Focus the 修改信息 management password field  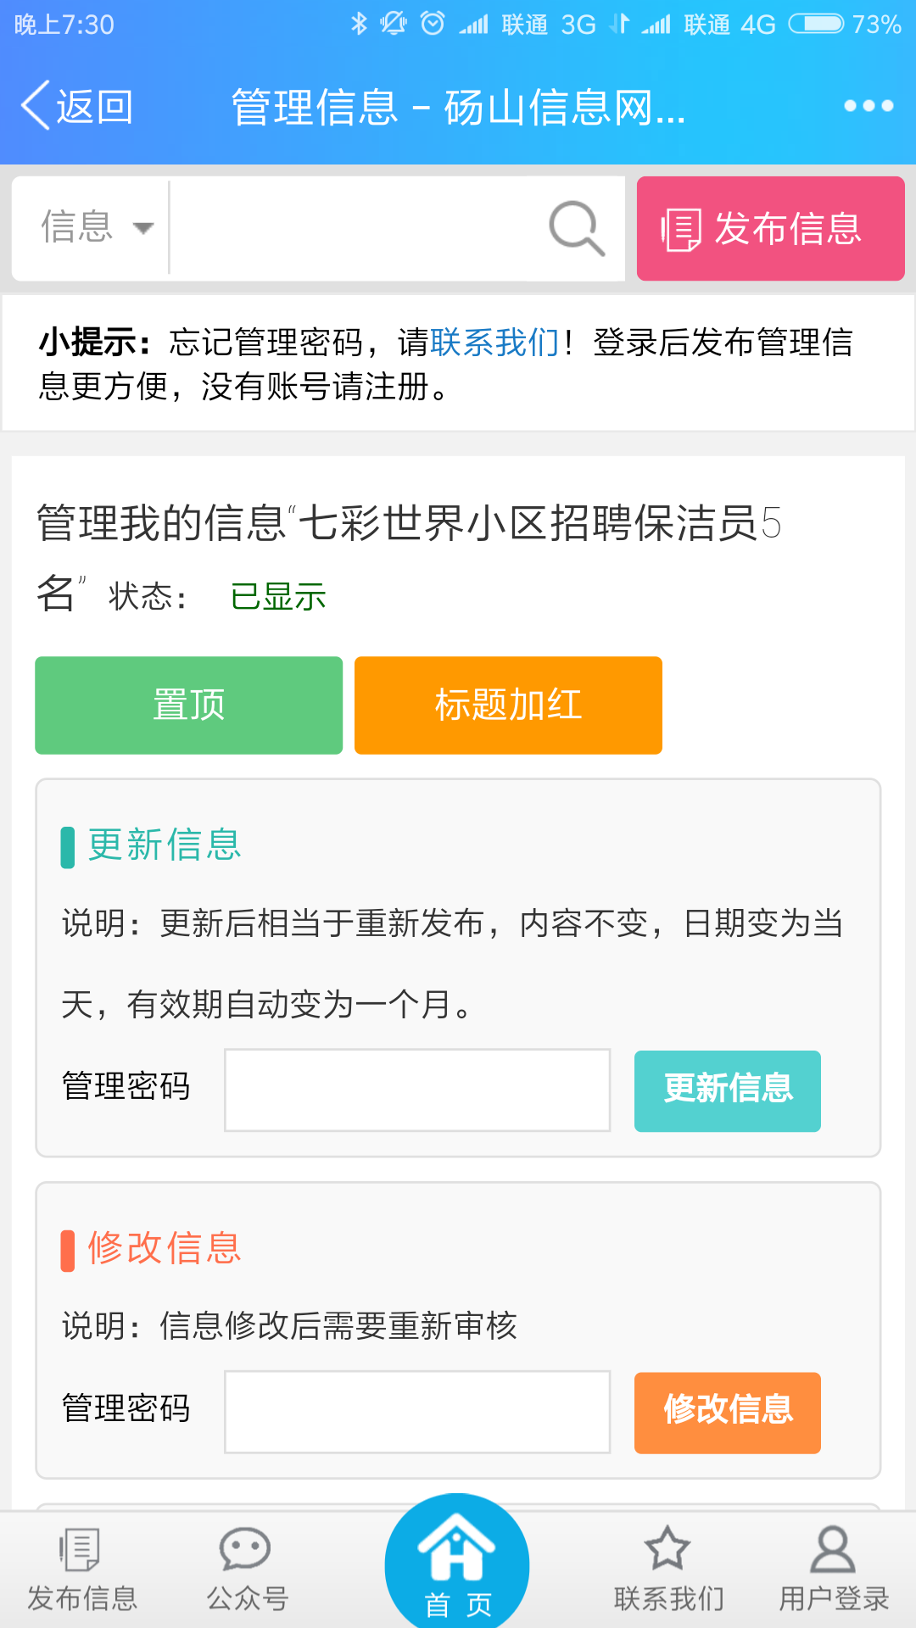point(417,1412)
